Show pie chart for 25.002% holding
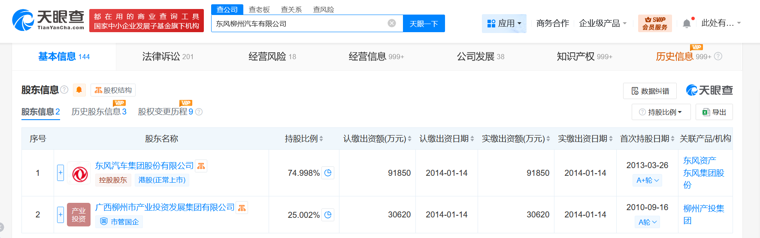 (x=328, y=215)
